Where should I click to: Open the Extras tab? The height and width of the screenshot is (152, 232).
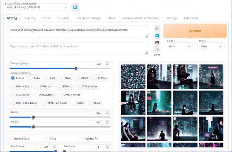tap(46, 18)
